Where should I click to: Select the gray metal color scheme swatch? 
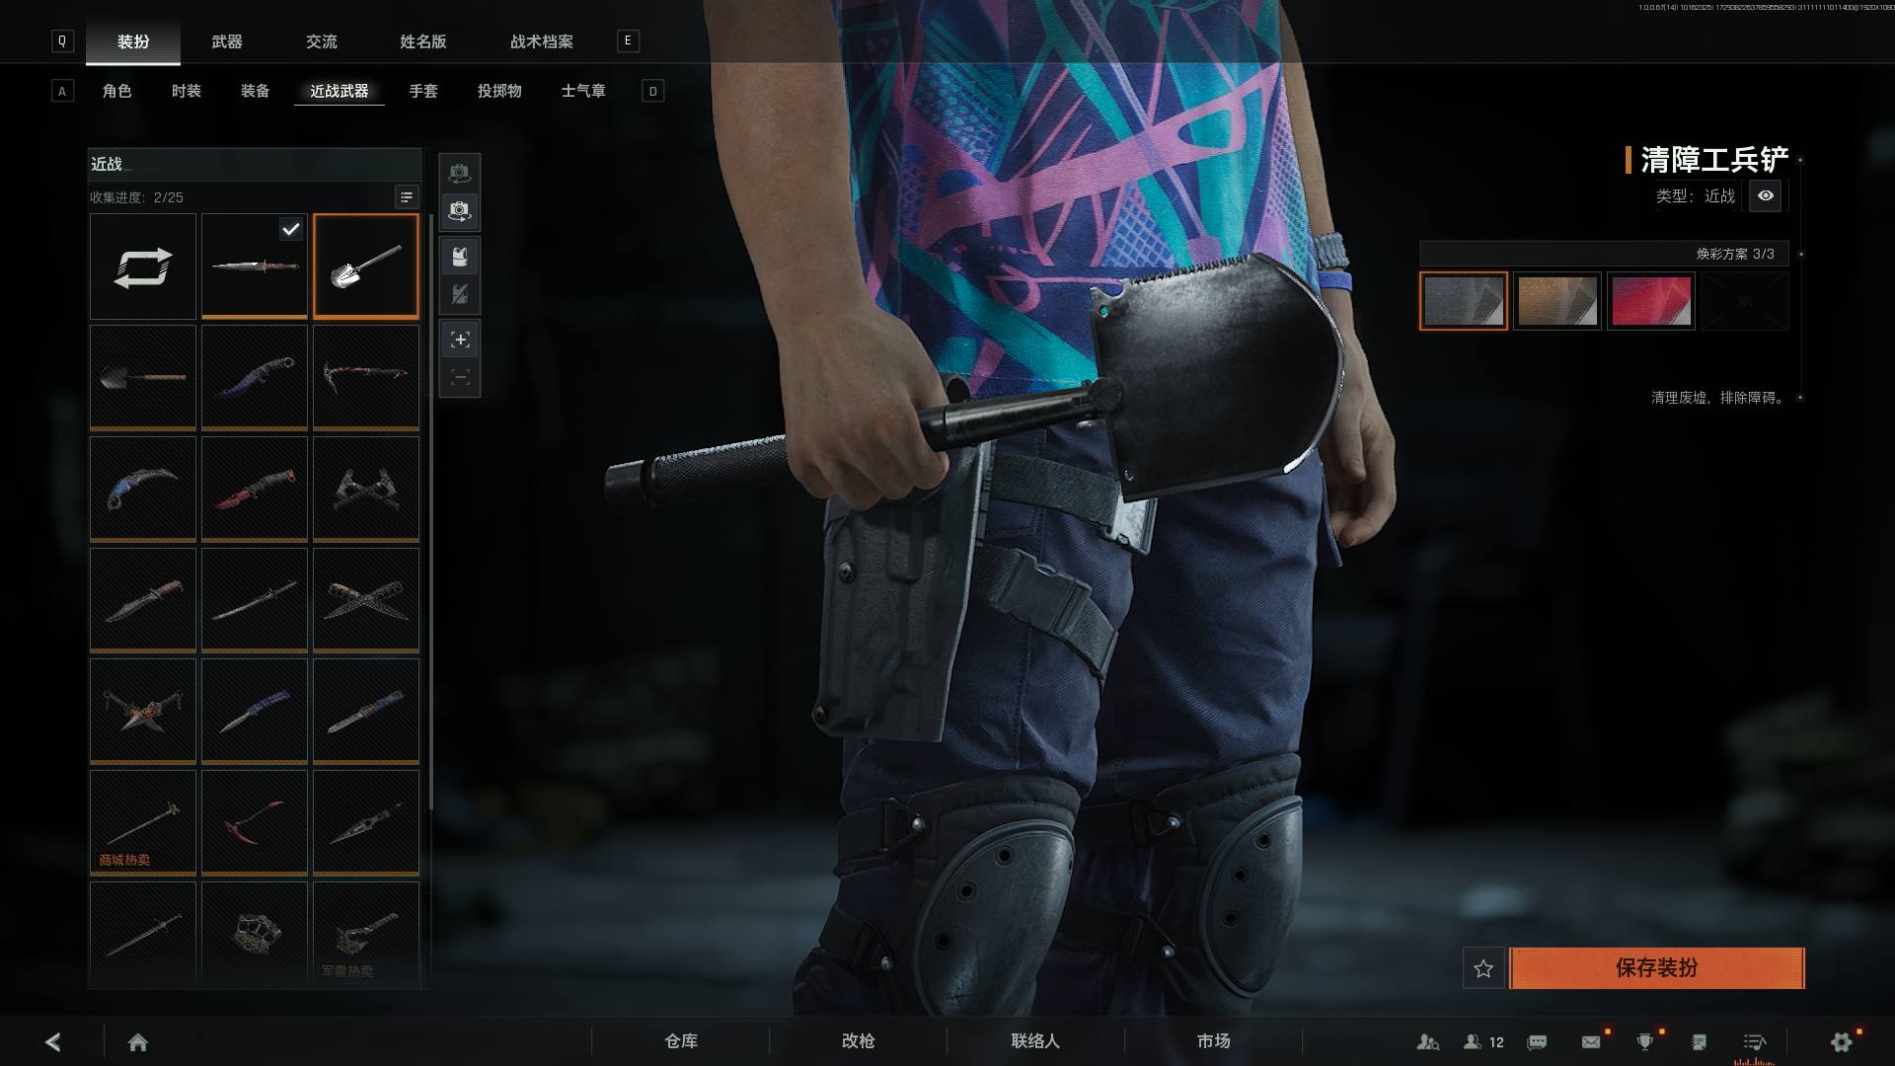pos(1464,301)
